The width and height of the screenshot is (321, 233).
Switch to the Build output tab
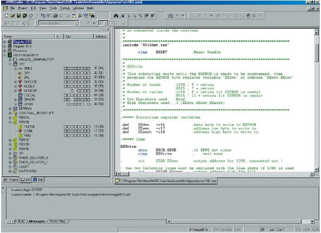[21, 222]
